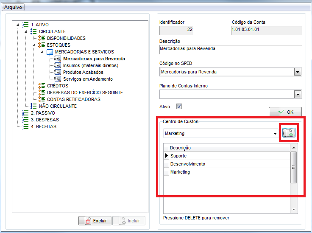The width and height of the screenshot is (312, 233).
Task: Collapse the 1. ATIVO tree node
Action: point(18,25)
